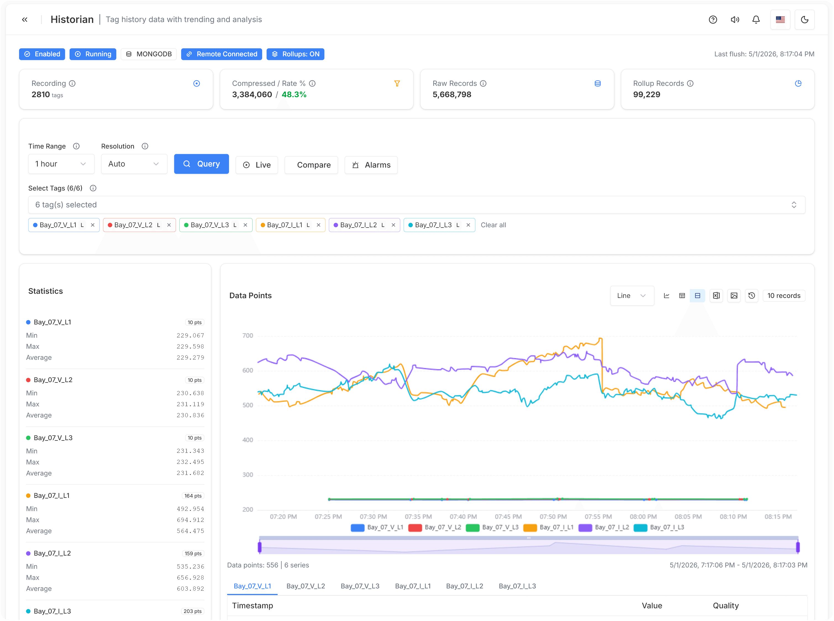
Task: Open the help question-mark icon in header
Action: click(712, 20)
